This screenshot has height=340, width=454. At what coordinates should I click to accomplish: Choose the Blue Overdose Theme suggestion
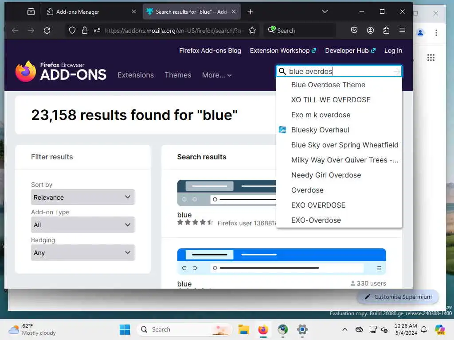(339, 85)
